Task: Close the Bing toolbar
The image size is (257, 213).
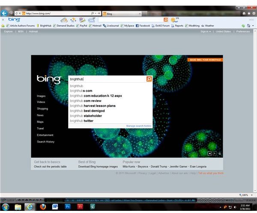Action: 3,20
